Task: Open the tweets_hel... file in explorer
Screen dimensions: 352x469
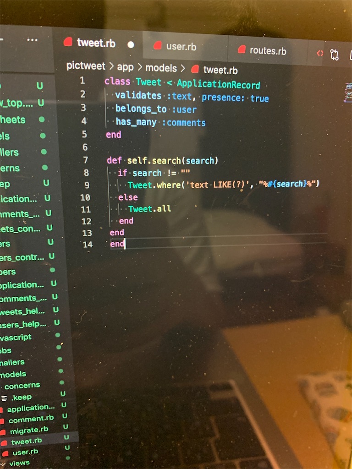Action: (x=22, y=311)
